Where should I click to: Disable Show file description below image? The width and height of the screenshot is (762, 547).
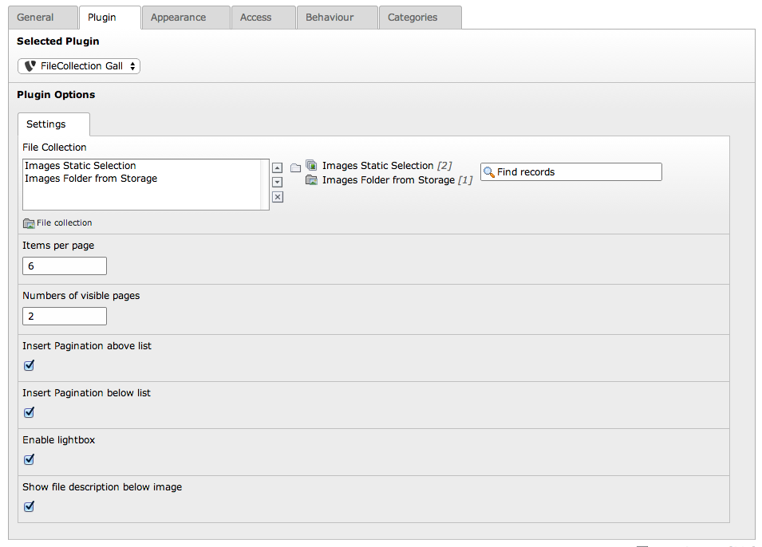pyautogui.click(x=30, y=506)
